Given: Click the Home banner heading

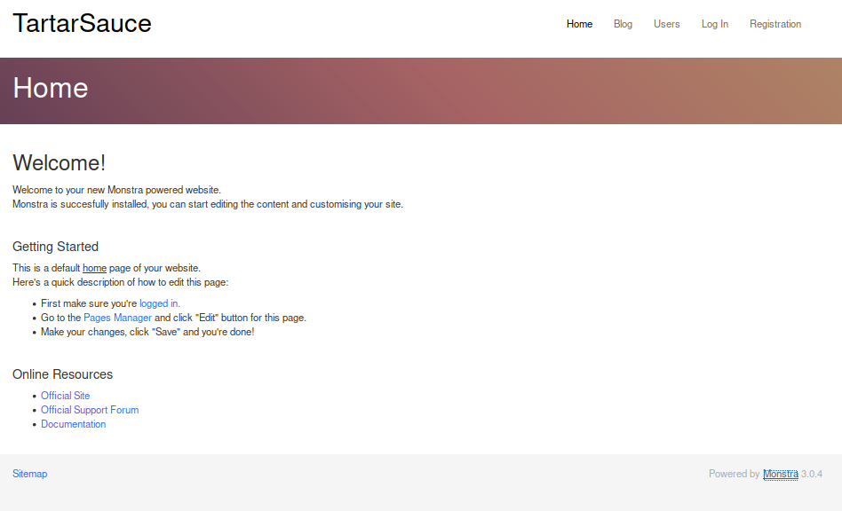Looking at the screenshot, I should tap(51, 88).
